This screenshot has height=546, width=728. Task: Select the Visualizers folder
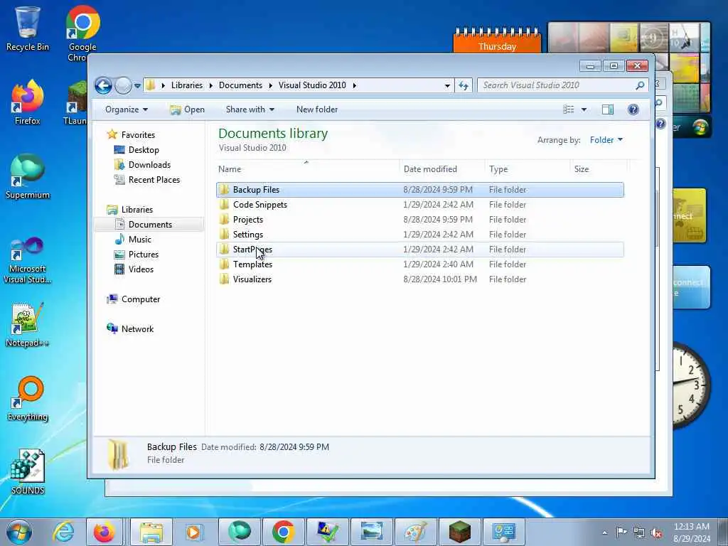pos(419,279)
